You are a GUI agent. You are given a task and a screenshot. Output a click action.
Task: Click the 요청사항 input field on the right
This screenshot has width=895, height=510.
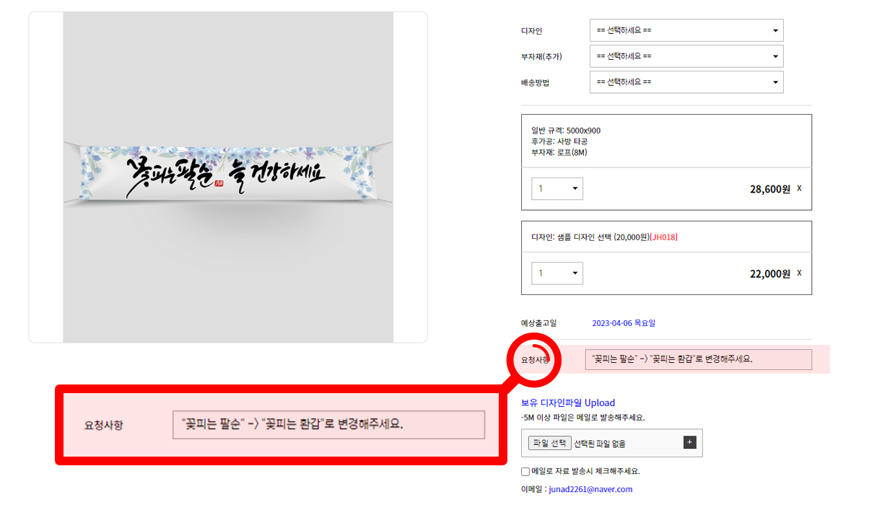[698, 359]
